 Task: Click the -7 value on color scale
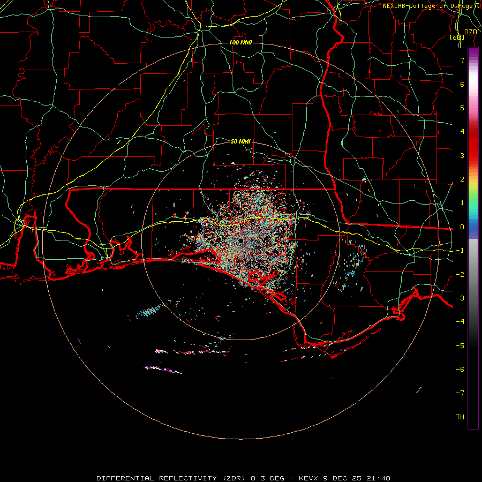point(460,393)
